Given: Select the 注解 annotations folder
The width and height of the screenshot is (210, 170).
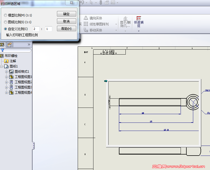Looking at the screenshot, I should [x=13, y=61].
